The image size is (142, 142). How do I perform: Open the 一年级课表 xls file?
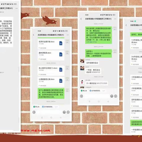(136, 130)
